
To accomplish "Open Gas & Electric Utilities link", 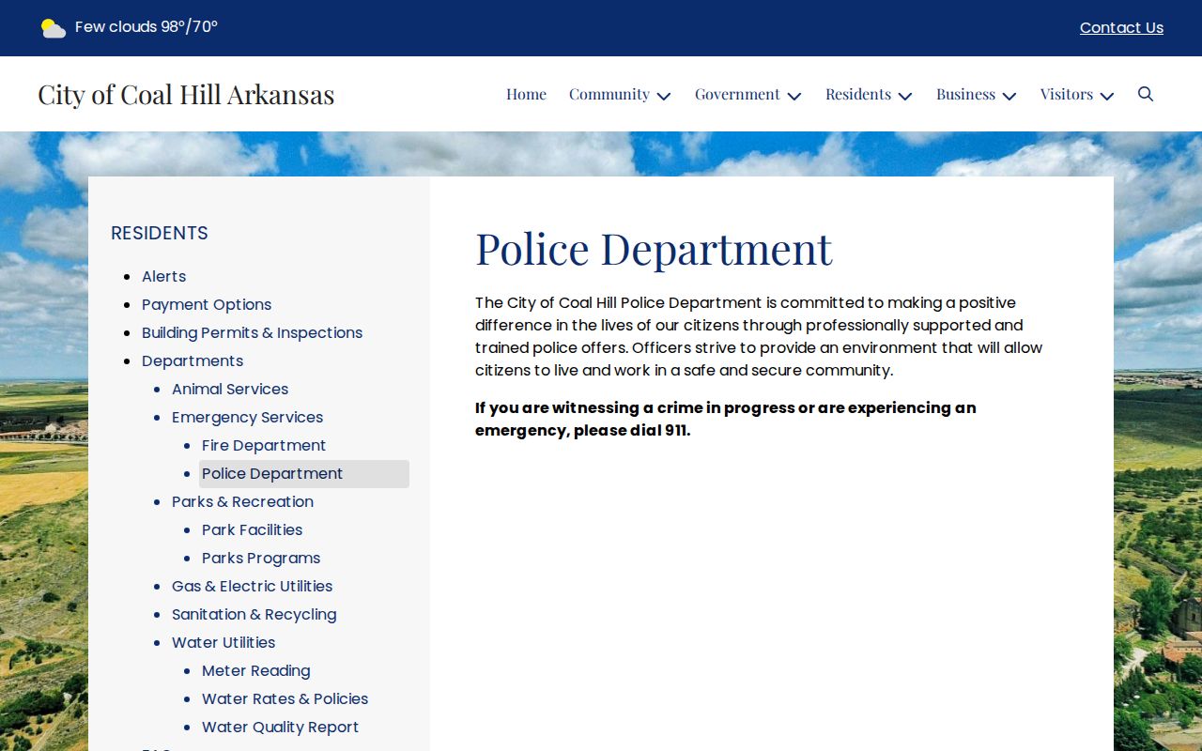I will point(252,586).
